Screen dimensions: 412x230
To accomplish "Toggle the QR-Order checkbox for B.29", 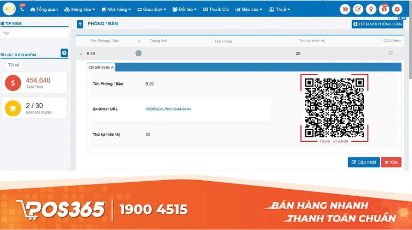I will tap(391, 53).
